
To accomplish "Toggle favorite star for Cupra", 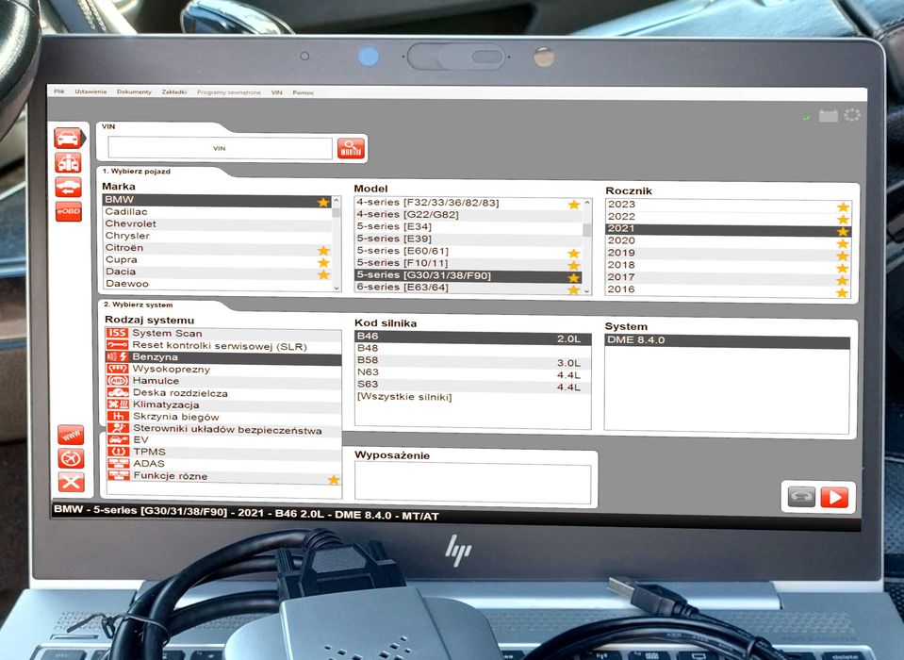I will tap(323, 262).
